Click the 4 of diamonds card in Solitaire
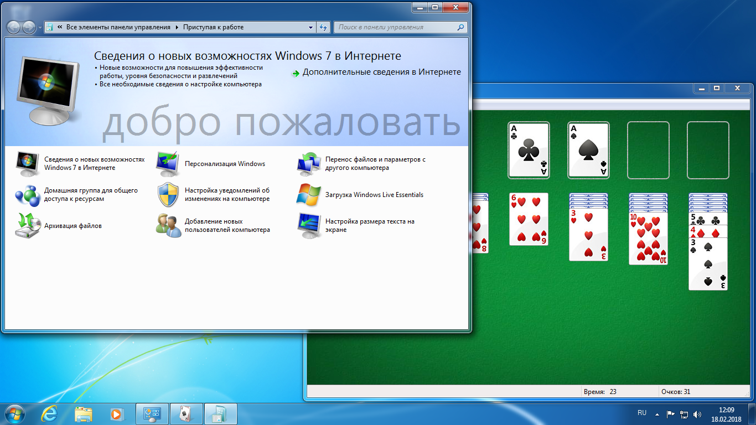Screen dimensions: 756x425 tap(708, 231)
